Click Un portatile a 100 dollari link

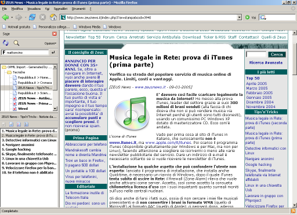point(85,171)
